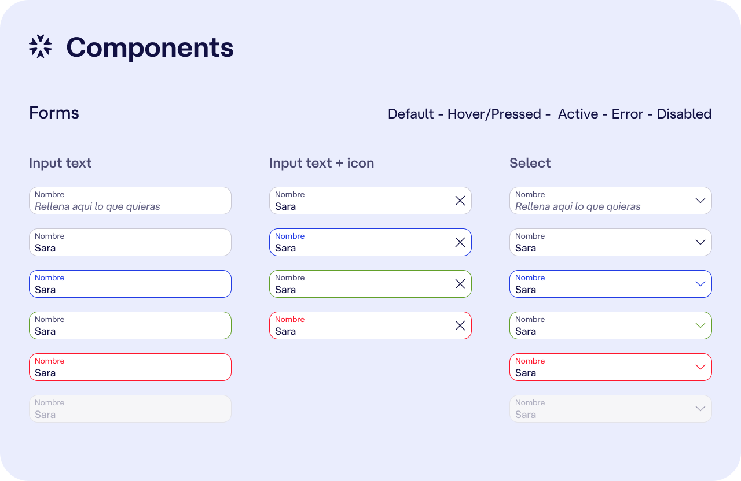
Task: Click the Forms section heading
Action: coord(54,113)
